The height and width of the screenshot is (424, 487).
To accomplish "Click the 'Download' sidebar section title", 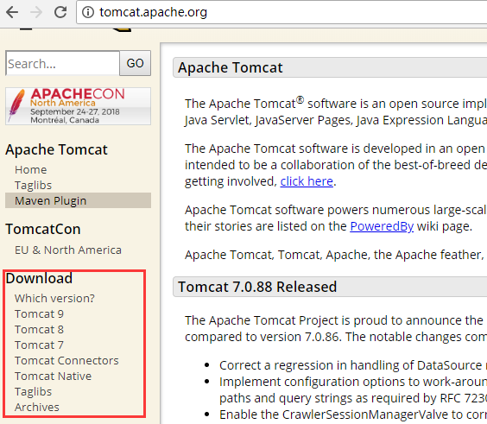I will [39, 278].
